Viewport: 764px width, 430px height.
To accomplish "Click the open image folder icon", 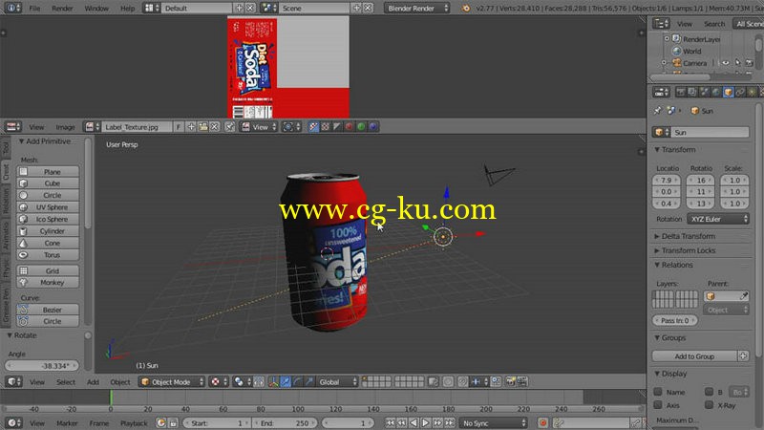I will coord(202,127).
